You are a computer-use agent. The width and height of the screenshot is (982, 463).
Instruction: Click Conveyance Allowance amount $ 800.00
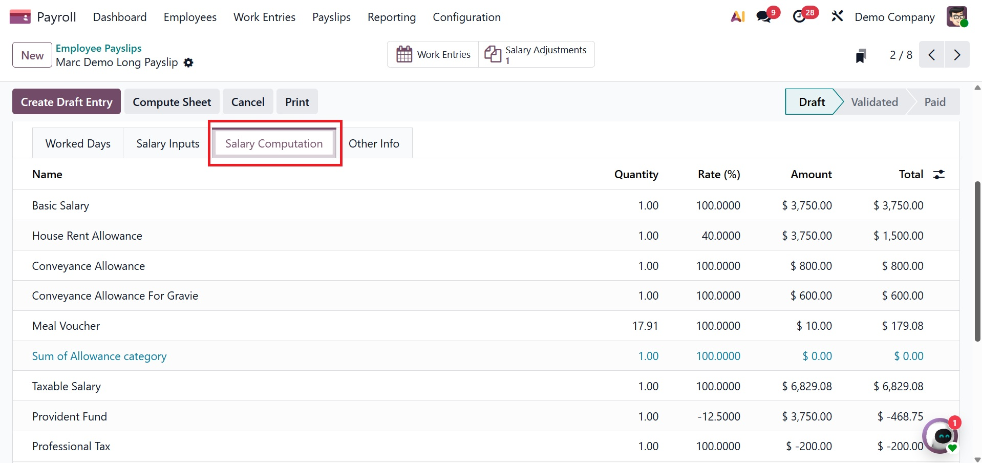coord(811,266)
